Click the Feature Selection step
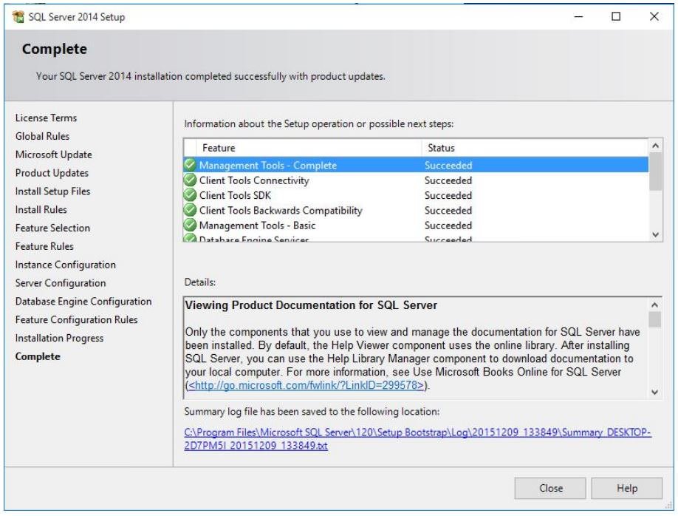678x516 pixels. coord(52,228)
